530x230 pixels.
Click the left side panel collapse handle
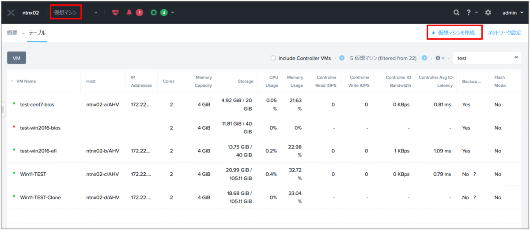[3, 109]
